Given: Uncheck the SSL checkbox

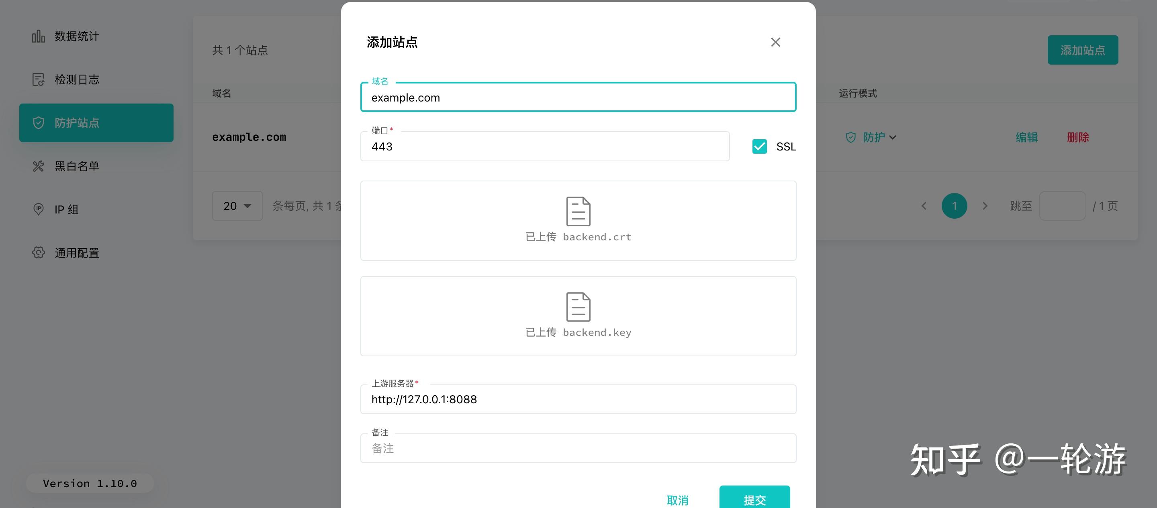Looking at the screenshot, I should (x=760, y=146).
